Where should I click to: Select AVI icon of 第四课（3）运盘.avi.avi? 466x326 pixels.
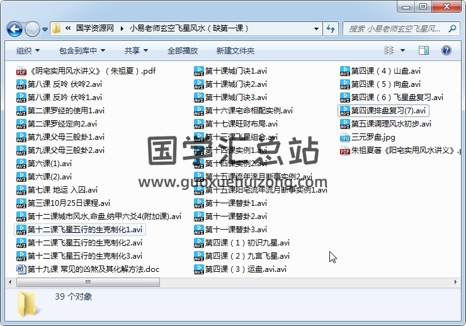[198, 269]
